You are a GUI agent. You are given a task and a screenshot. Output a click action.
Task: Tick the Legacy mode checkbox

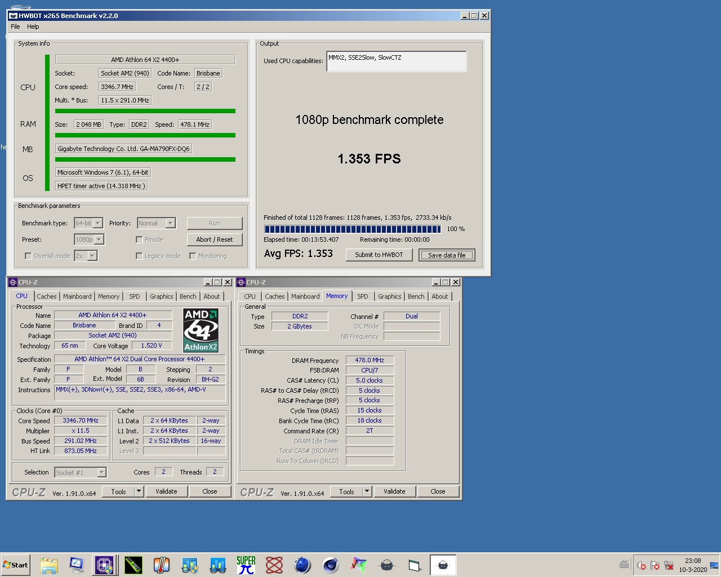click(139, 256)
